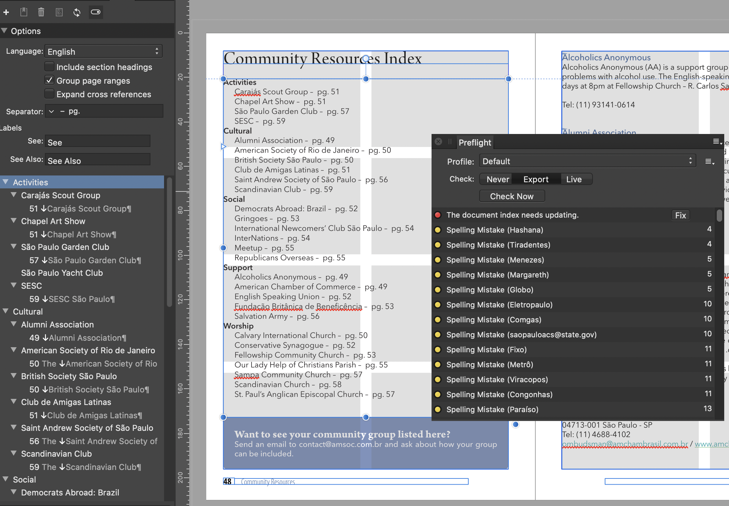Click the yellow warning dot next to Paraíso
Screen dimensions: 729x506
[438, 409]
